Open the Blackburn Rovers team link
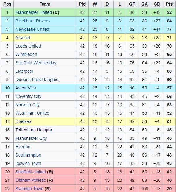The image size is (176, 192). (x=32, y=21)
